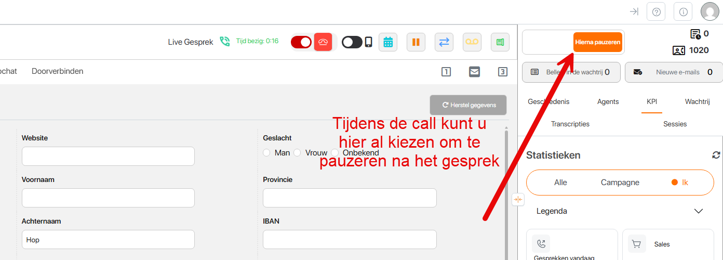Click the Gesprekken vandaag phone icon
Viewport: 723px width, 260px height.
coord(541,243)
